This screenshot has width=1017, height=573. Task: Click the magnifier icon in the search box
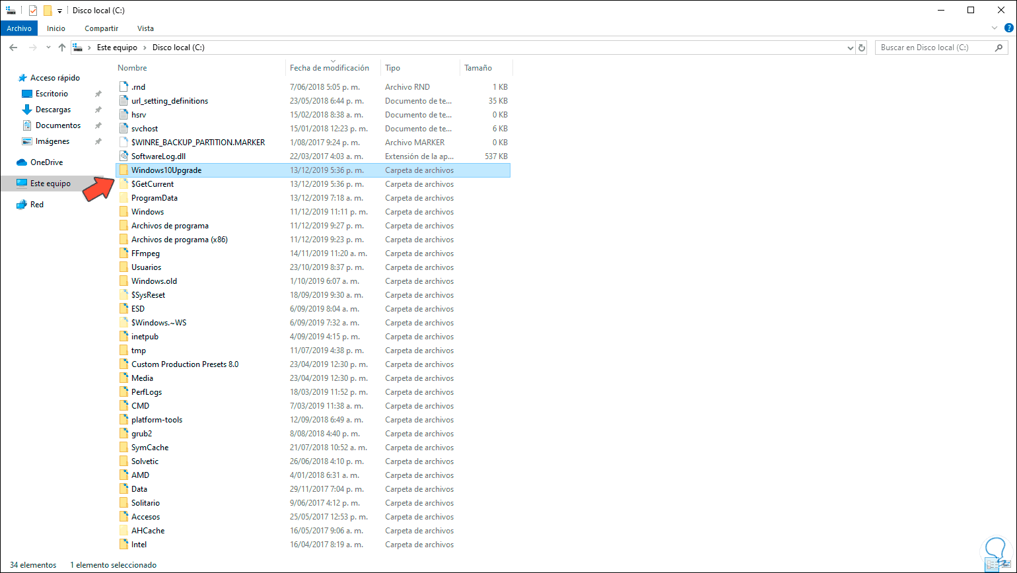coord(999,48)
